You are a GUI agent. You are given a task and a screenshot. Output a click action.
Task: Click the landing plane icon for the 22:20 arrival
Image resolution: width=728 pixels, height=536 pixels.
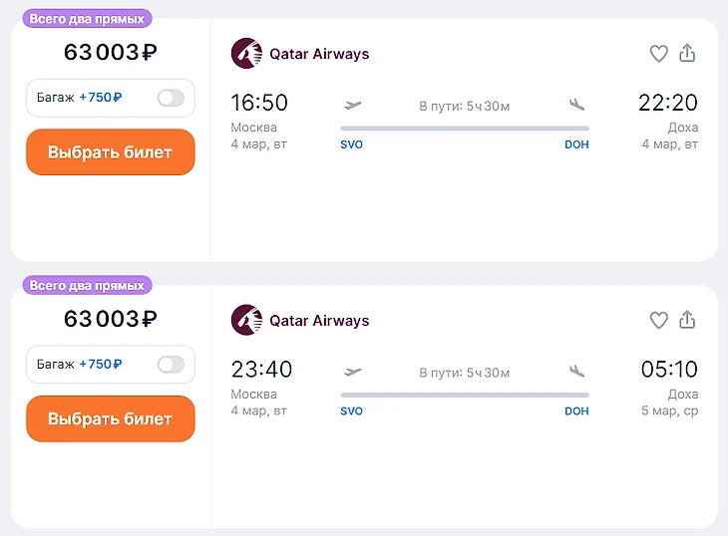[x=576, y=105]
